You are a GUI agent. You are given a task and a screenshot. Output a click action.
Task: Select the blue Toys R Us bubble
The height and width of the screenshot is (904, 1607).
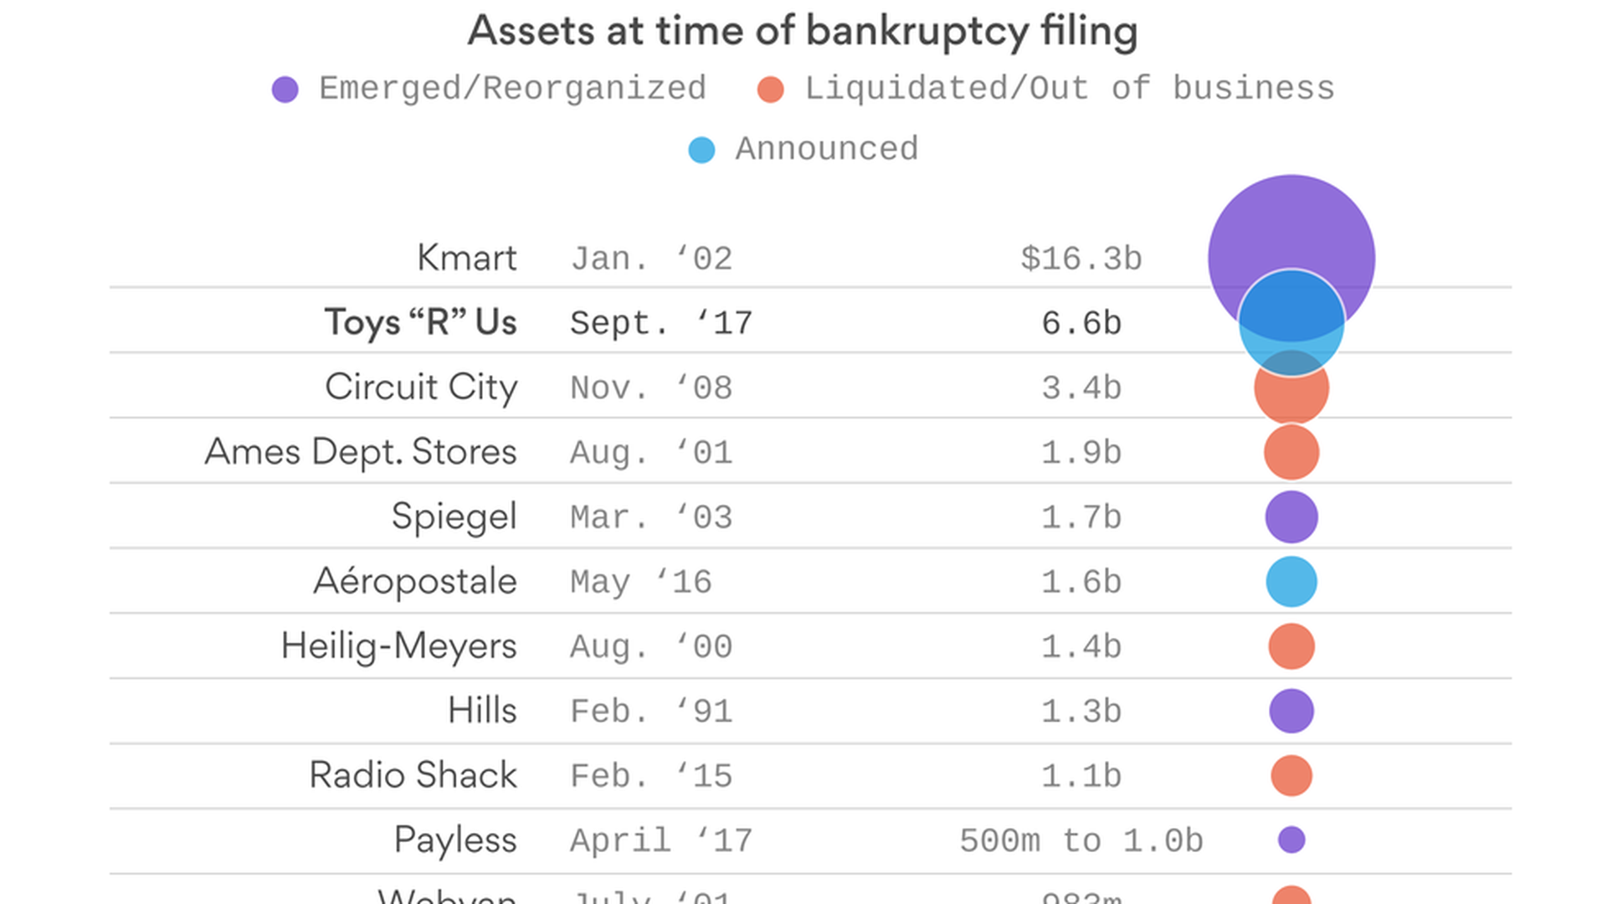[x=1291, y=322]
